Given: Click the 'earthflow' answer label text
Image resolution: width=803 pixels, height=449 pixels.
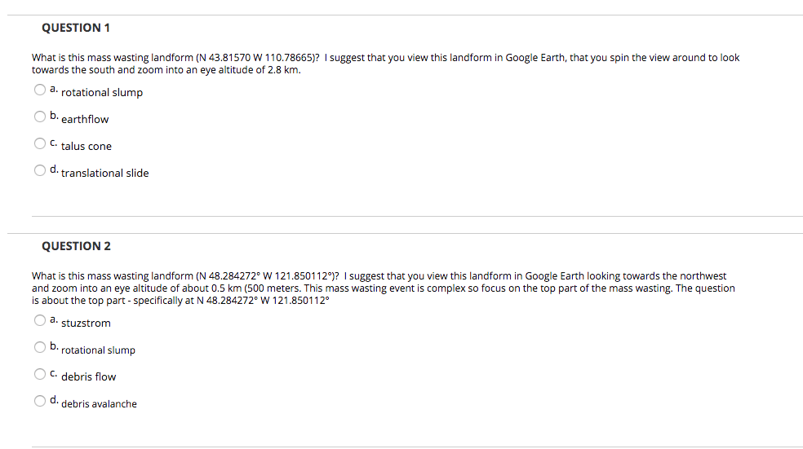Looking at the screenshot, I should (85, 119).
